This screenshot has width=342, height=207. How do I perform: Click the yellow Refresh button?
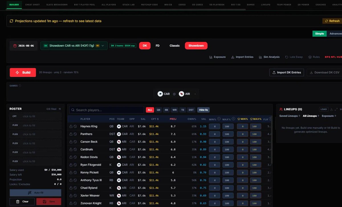click(332, 21)
